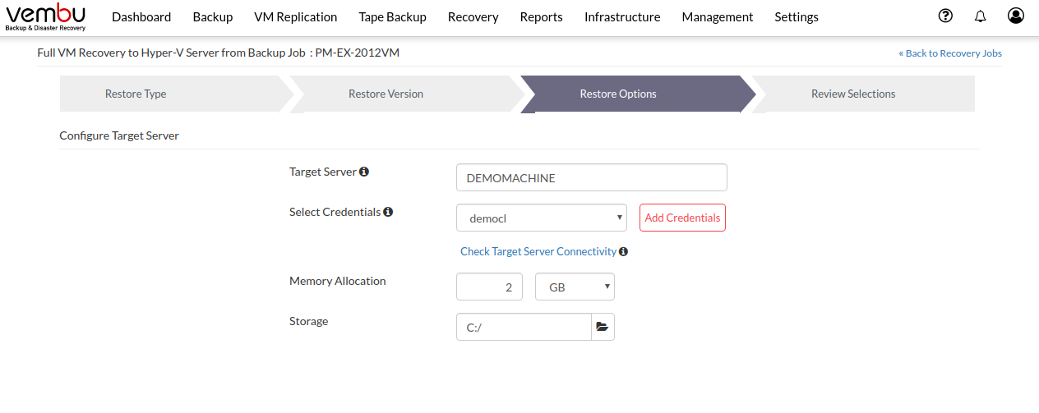Go to the Review Selections step

853,94
